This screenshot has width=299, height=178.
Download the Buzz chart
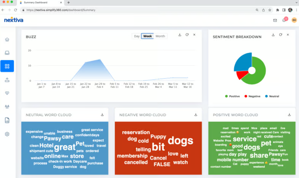click(x=180, y=35)
